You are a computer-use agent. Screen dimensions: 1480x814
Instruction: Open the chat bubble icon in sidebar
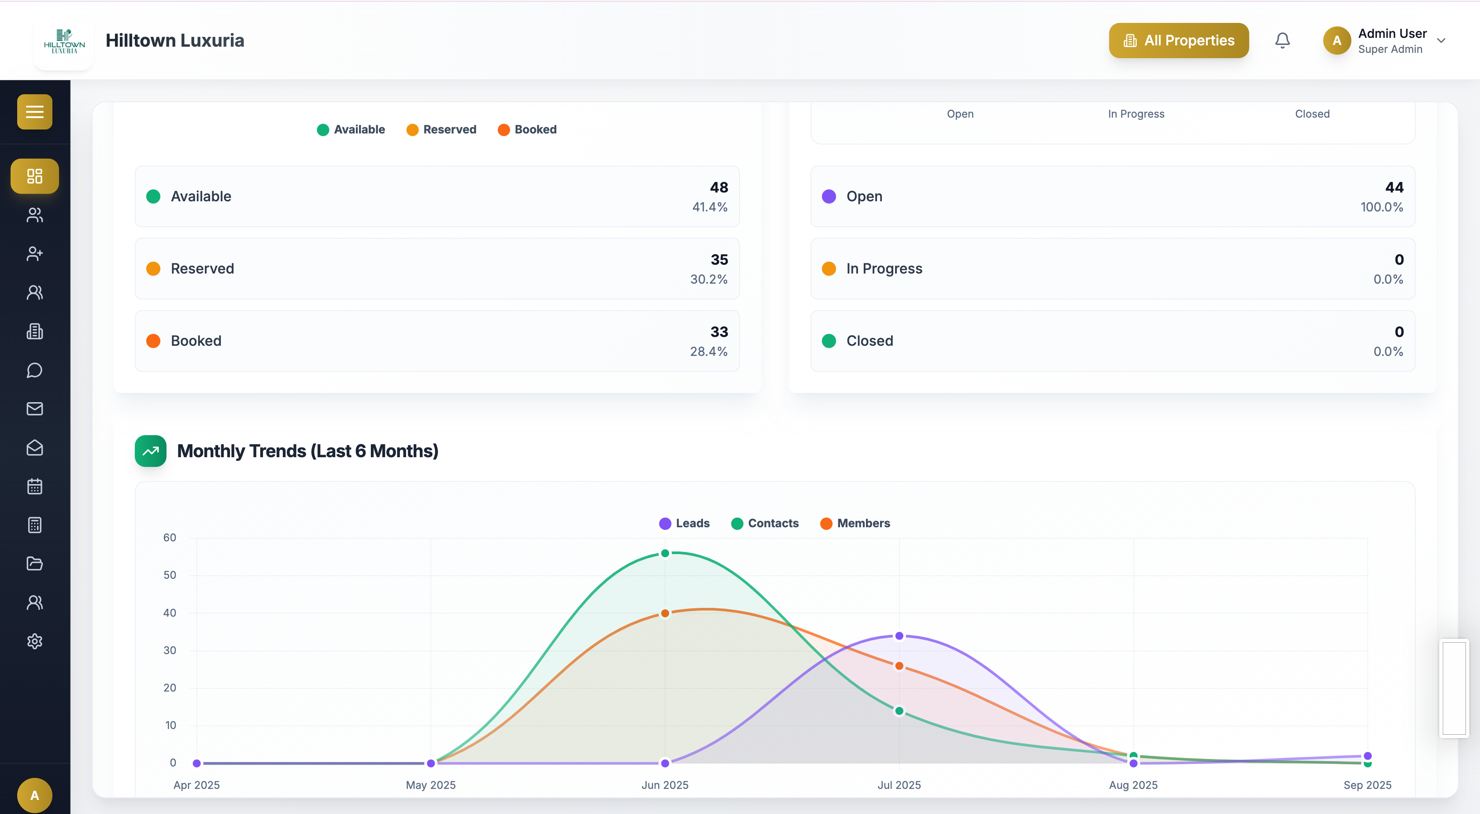[x=34, y=370]
